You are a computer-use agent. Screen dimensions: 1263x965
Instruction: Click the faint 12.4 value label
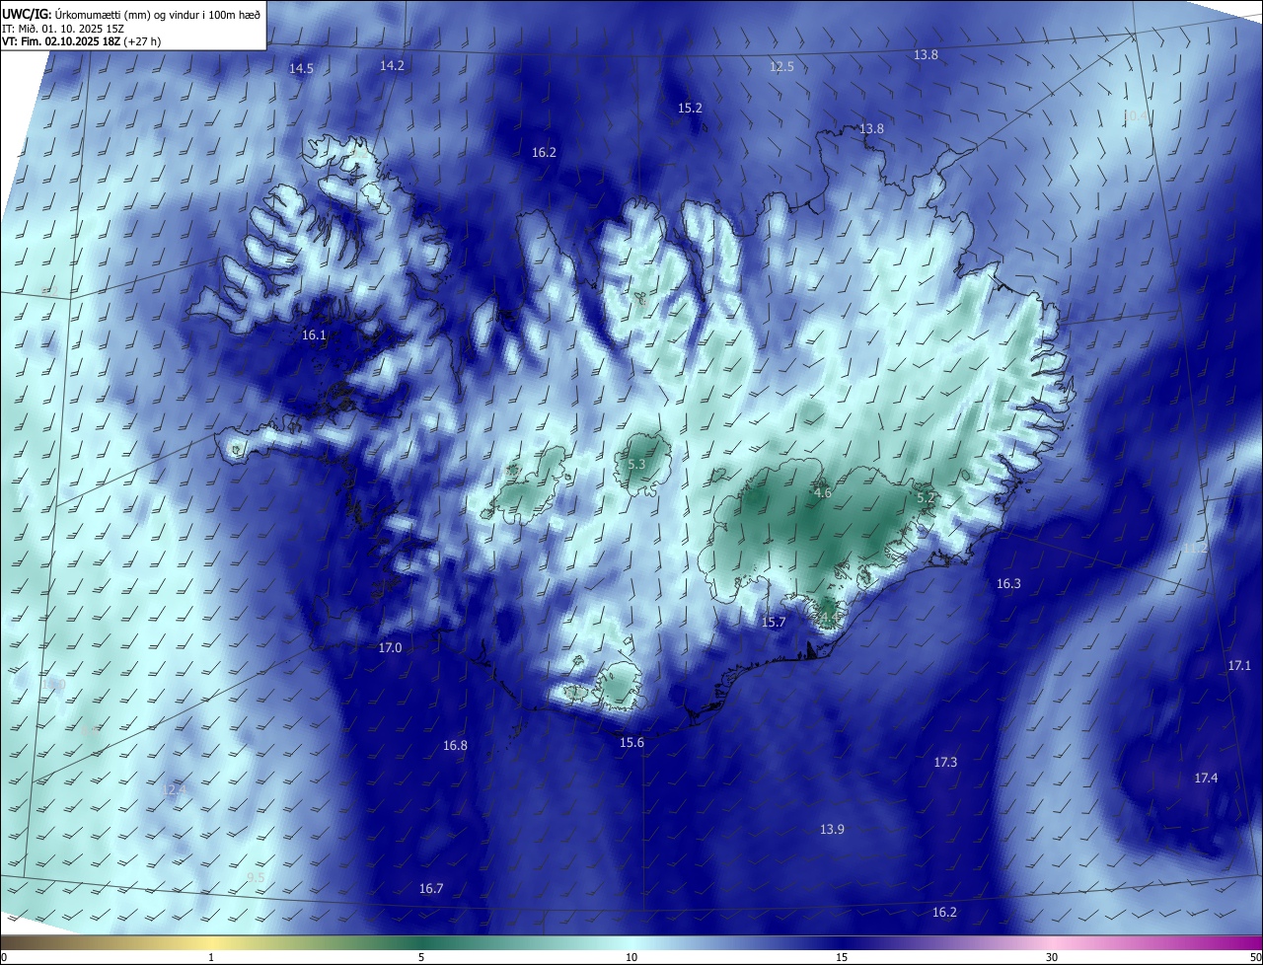[x=174, y=789]
